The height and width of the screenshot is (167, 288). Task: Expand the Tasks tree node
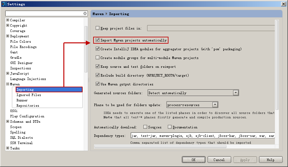tap(8, 148)
